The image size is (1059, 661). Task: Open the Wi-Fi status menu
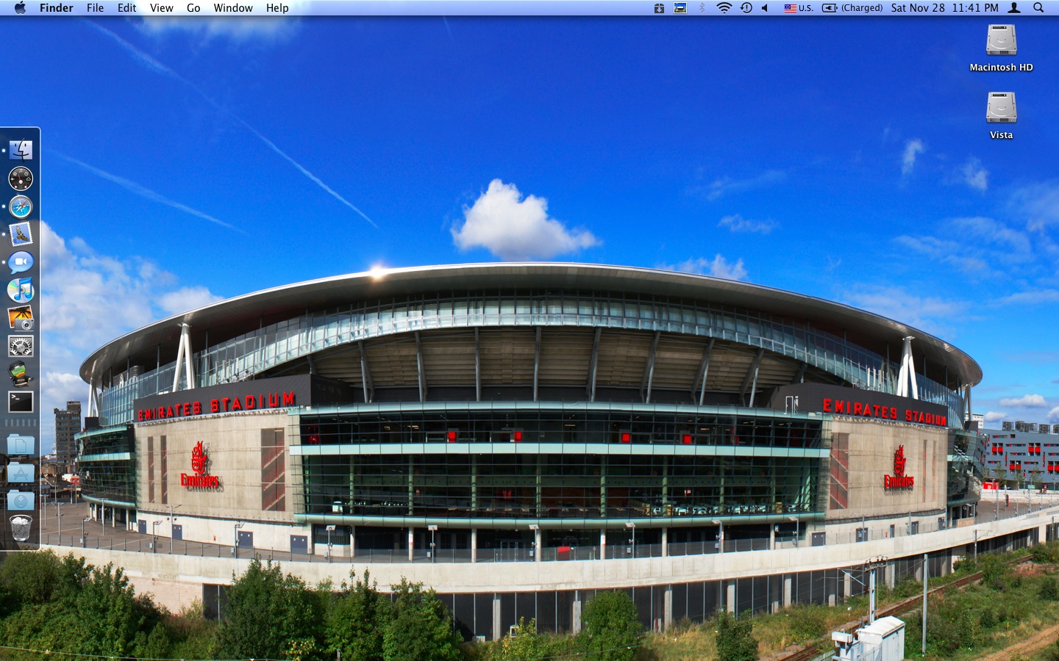click(724, 7)
